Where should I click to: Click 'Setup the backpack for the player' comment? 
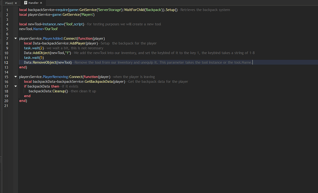coord(128,43)
